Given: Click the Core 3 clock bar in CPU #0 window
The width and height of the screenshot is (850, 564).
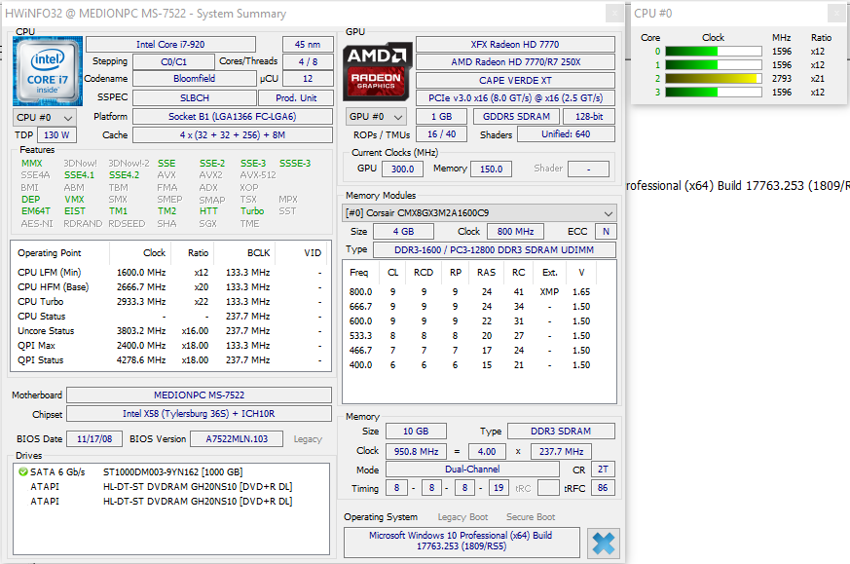Looking at the screenshot, I should point(714,93).
